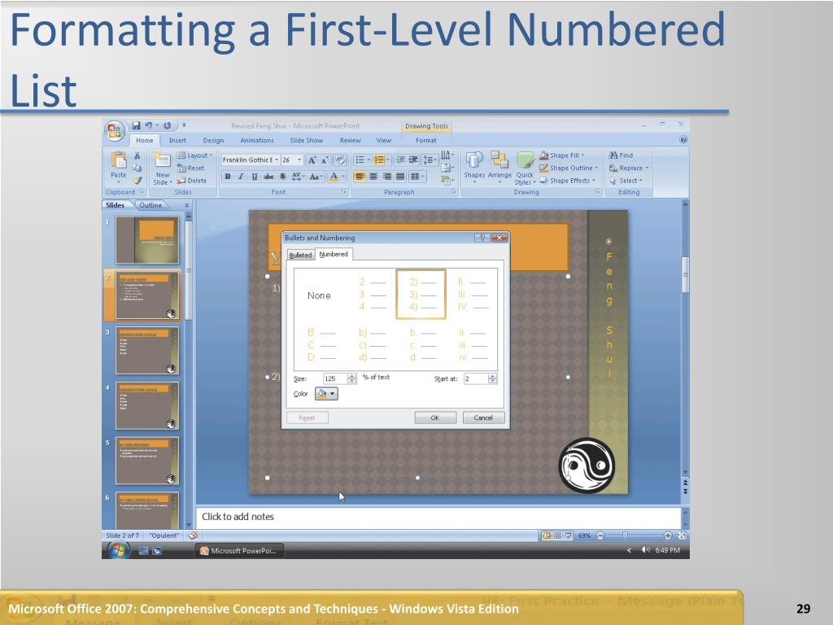Shrink font size with the small A
Image resolution: width=833 pixels, height=625 pixels.
(x=325, y=160)
